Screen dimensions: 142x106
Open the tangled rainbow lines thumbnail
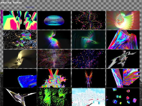pos(54,59)
